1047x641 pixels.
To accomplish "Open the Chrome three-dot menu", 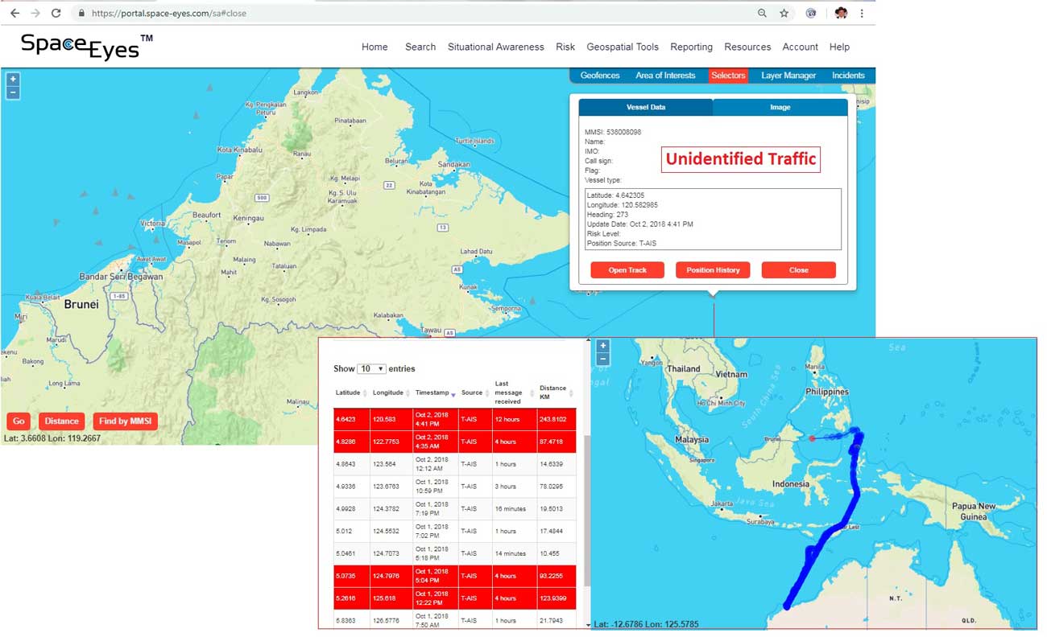I will (862, 13).
